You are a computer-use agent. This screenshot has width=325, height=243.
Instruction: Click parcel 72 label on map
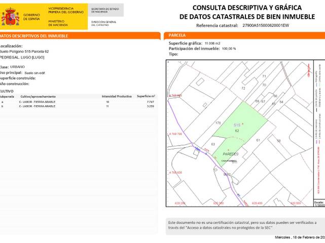tap(243, 88)
